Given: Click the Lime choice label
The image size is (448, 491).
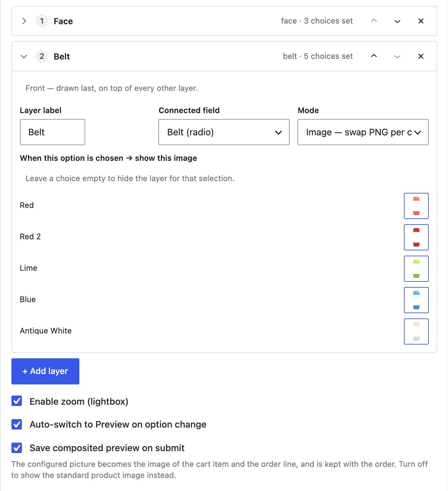Looking at the screenshot, I should click(x=28, y=268).
